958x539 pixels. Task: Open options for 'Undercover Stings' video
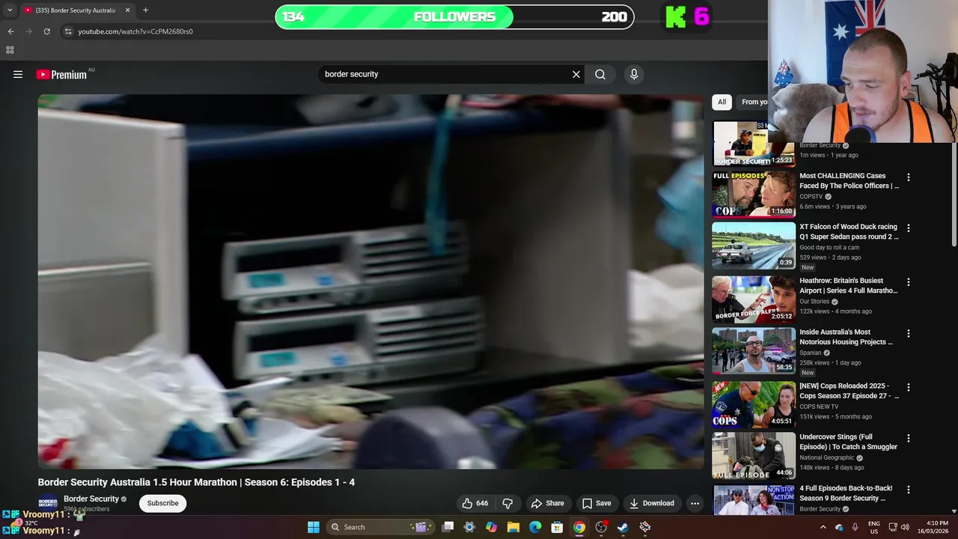pyautogui.click(x=909, y=438)
